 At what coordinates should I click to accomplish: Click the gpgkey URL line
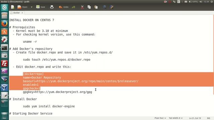pyautogui.click(x=58, y=92)
